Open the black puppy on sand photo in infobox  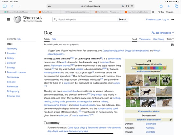click(x=148, y=91)
